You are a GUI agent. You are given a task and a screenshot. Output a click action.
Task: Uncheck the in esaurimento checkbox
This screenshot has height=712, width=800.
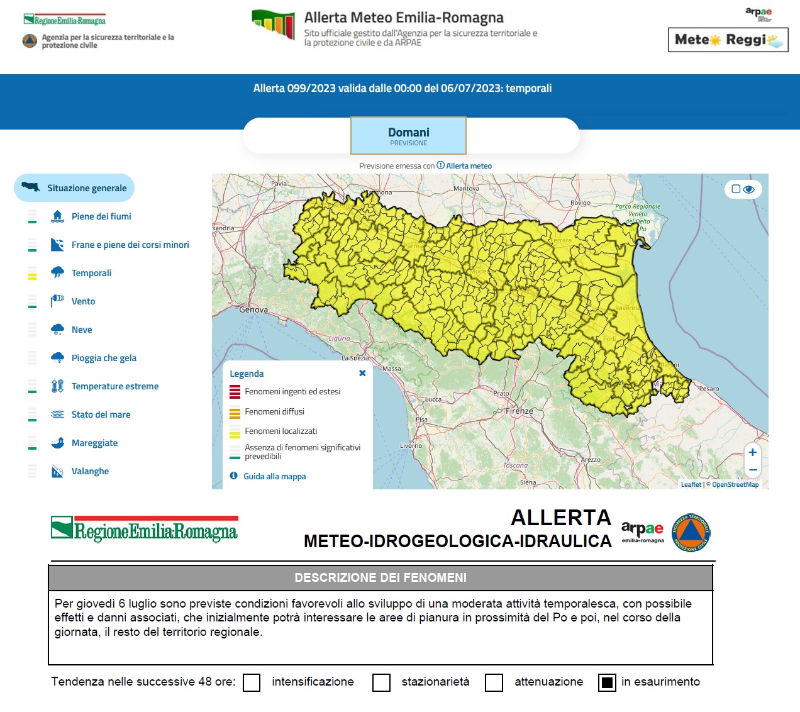point(607,682)
